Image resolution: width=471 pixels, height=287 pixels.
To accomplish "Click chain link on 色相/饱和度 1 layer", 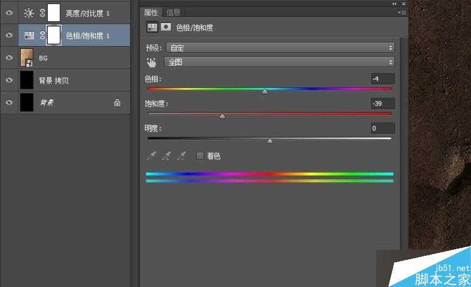I will pos(42,35).
